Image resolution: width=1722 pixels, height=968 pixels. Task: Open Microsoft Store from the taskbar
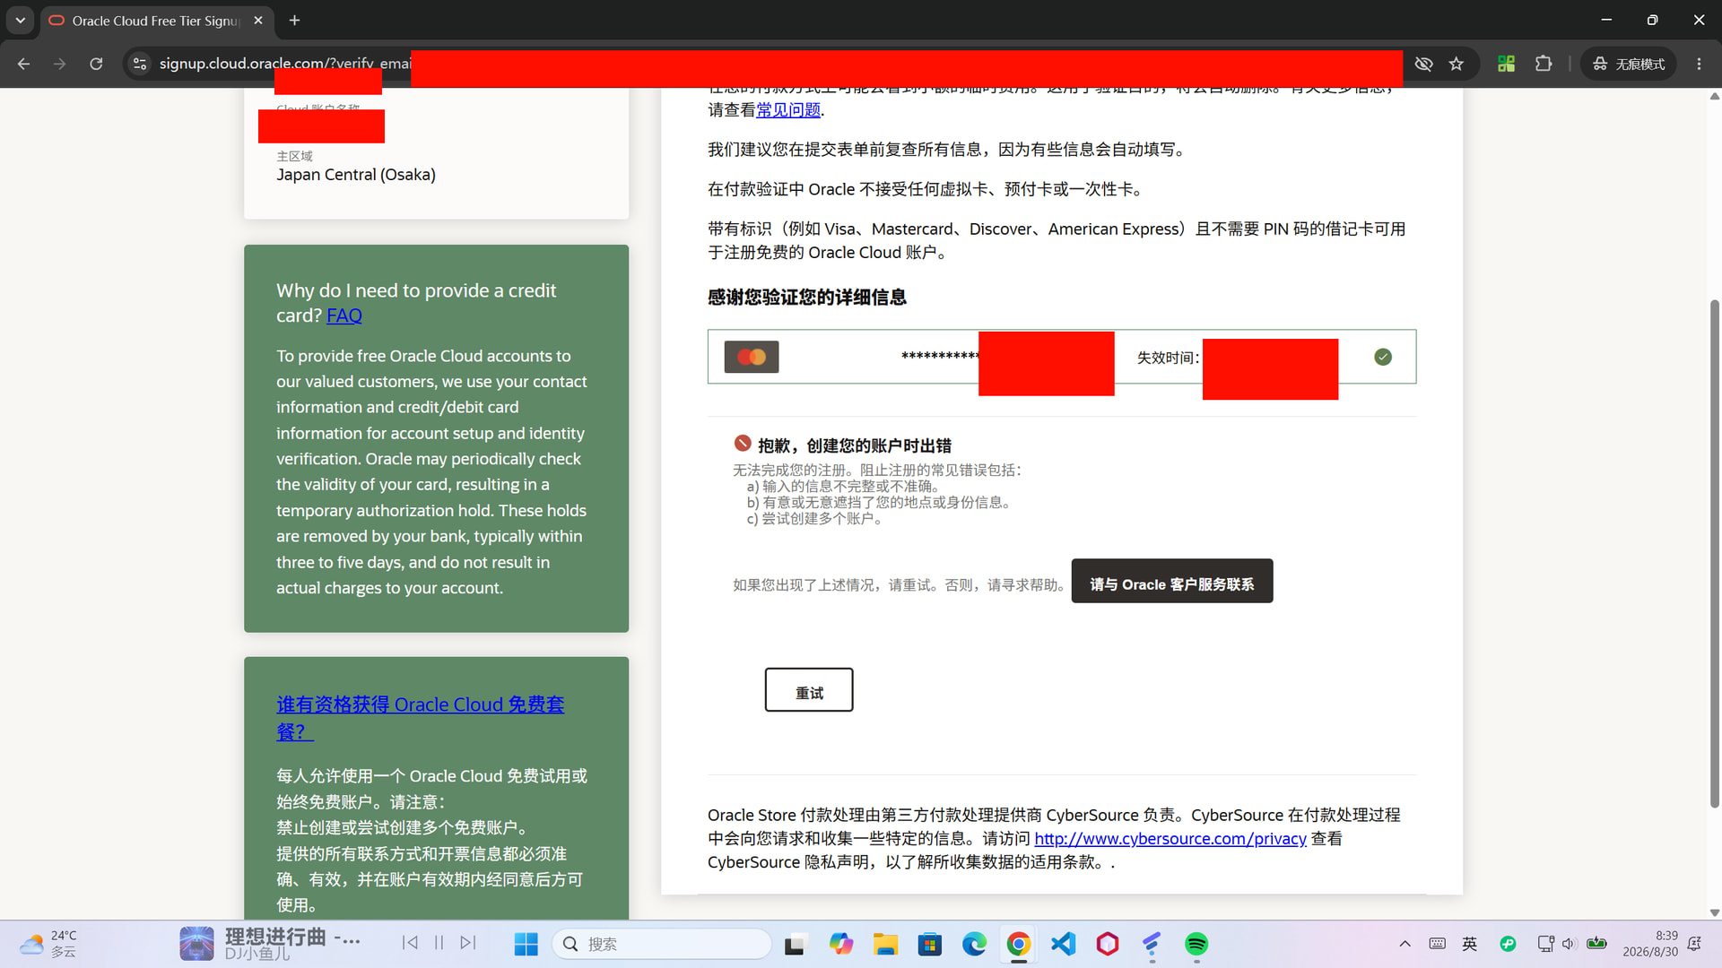930,944
